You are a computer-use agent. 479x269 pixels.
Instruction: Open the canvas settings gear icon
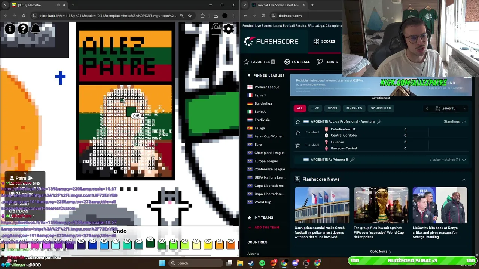click(229, 29)
